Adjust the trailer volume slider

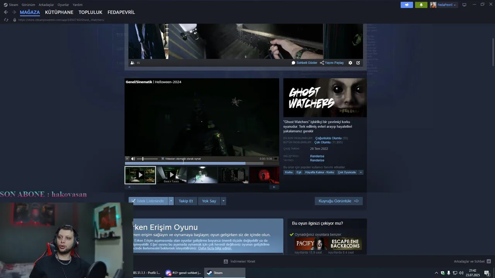click(147, 159)
